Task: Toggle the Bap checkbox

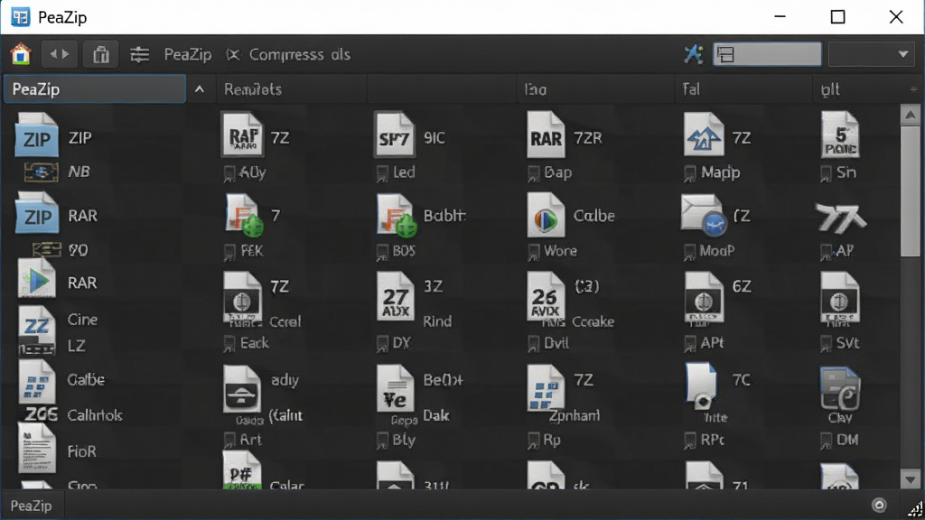Action: [x=533, y=173]
